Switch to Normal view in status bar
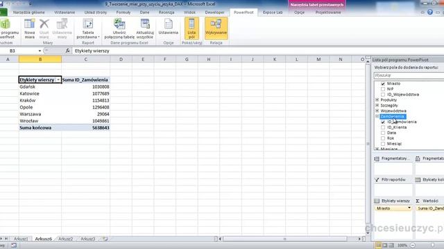This screenshot has width=444, height=249. pyautogui.click(x=378, y=246)
